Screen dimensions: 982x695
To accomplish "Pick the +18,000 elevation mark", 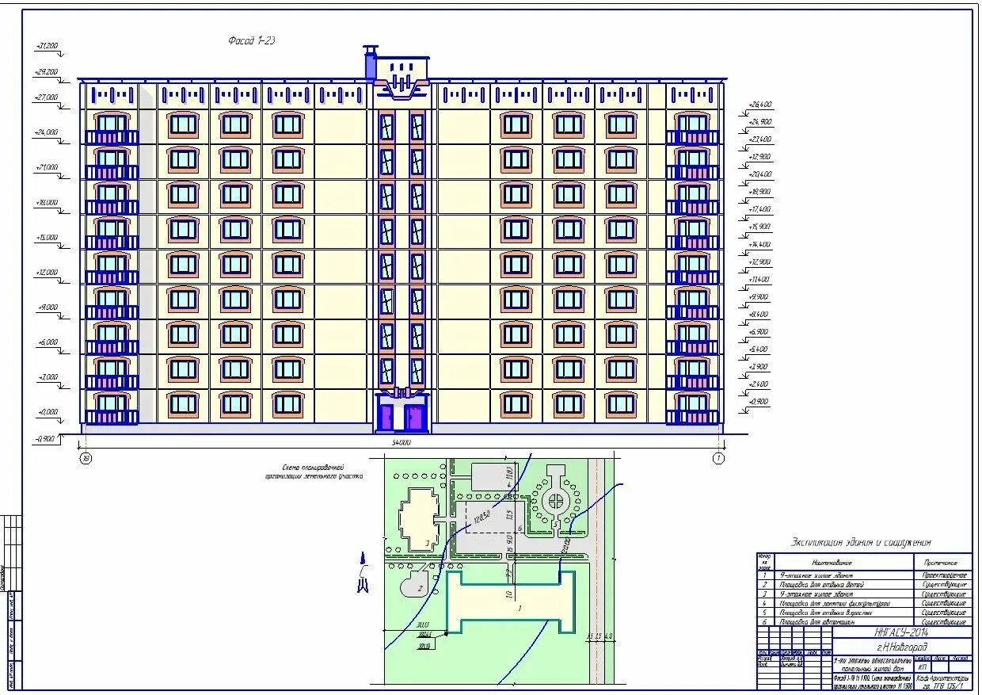I will tap(47, 202).
